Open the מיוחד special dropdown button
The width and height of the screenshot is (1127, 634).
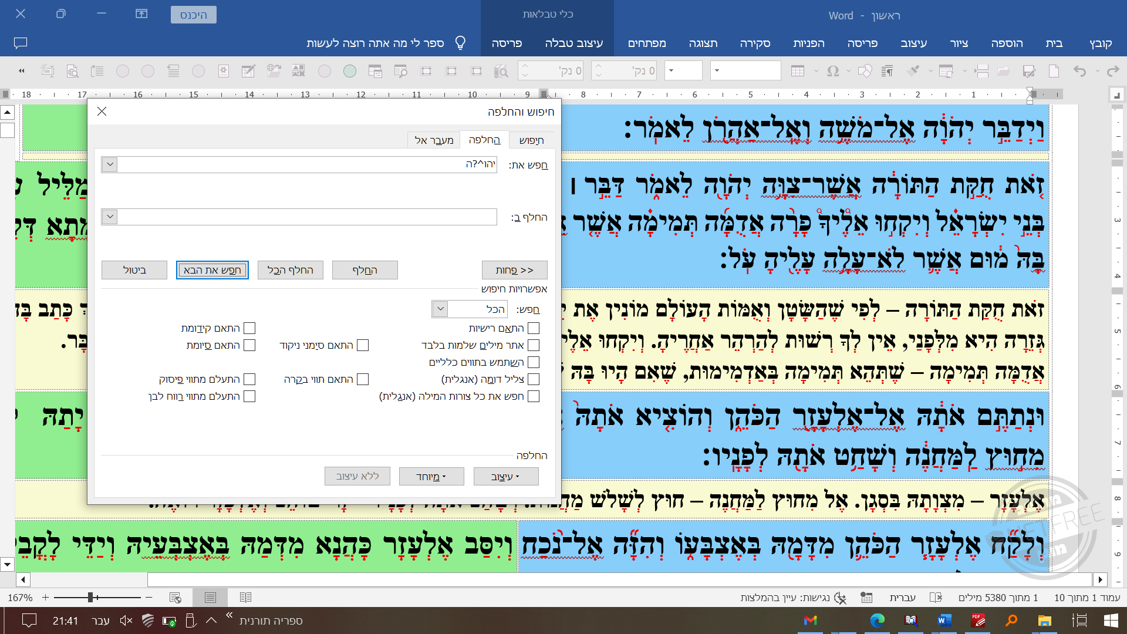click(431, 477)
